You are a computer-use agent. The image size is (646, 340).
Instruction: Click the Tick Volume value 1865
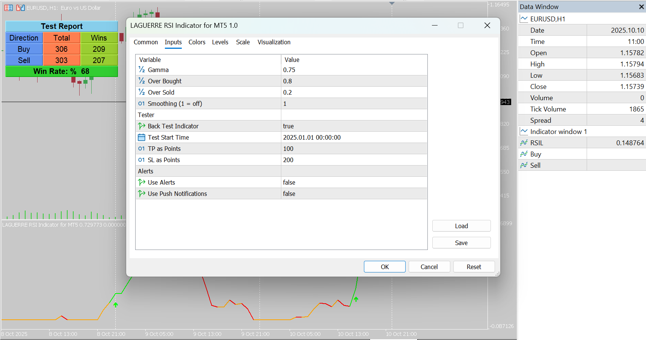tap(636, 109)
